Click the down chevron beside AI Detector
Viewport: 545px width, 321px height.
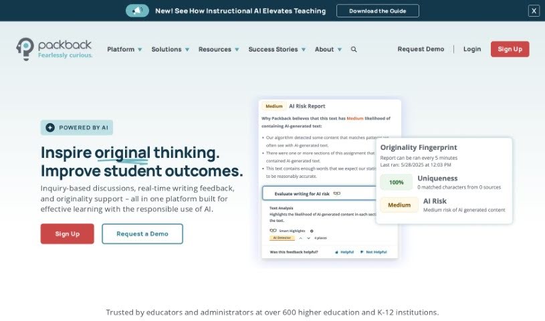click(308, 238)
